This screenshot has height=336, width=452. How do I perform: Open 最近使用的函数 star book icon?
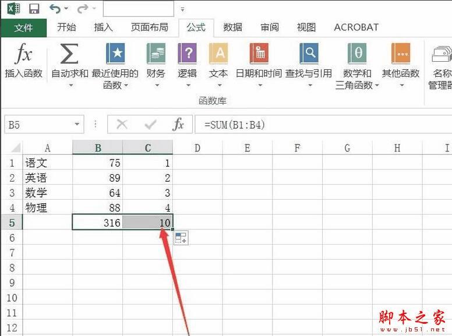click(x=115, y=54)
